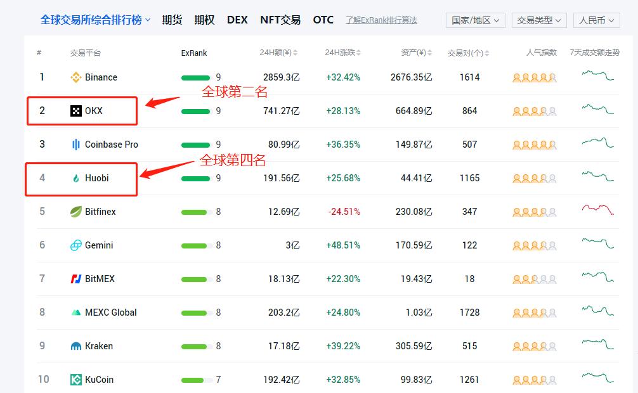Click the Bitfinex leaf logo icon
This screenshot has width=638, height=393.
tap(76, 212)
